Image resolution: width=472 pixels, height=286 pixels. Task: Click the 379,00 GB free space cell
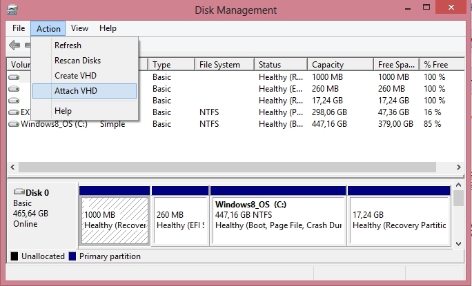[395, 124]
